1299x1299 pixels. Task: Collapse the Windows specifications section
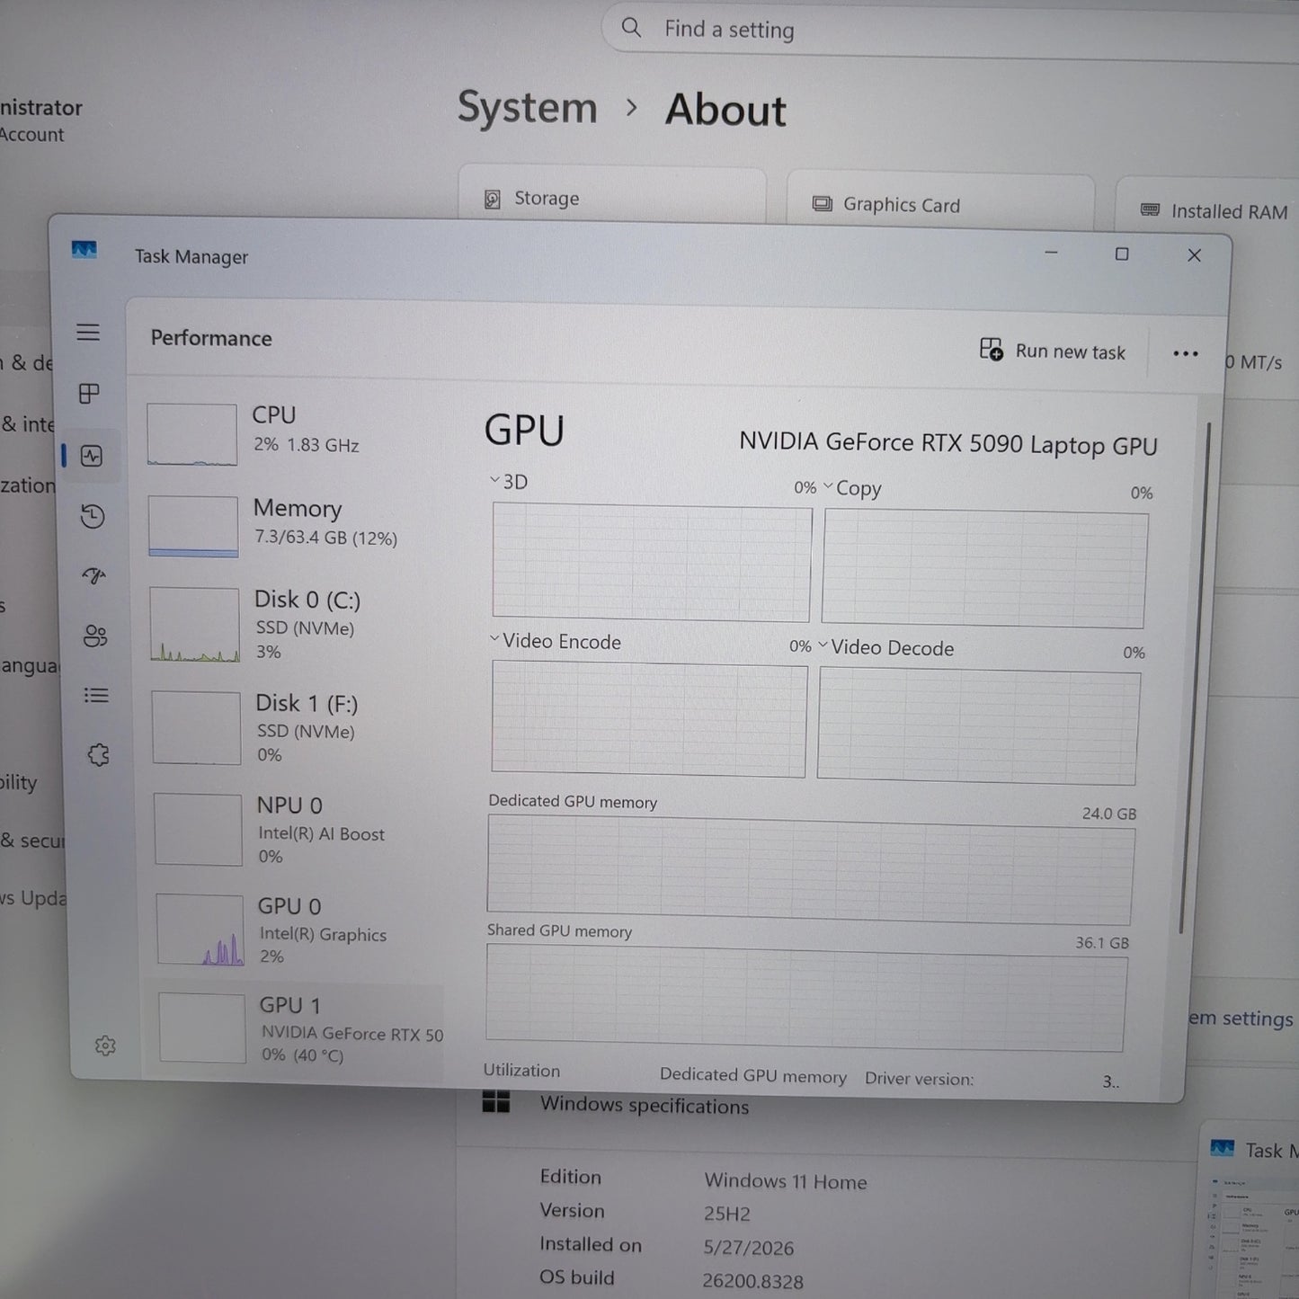click(x=645, y=1106)
